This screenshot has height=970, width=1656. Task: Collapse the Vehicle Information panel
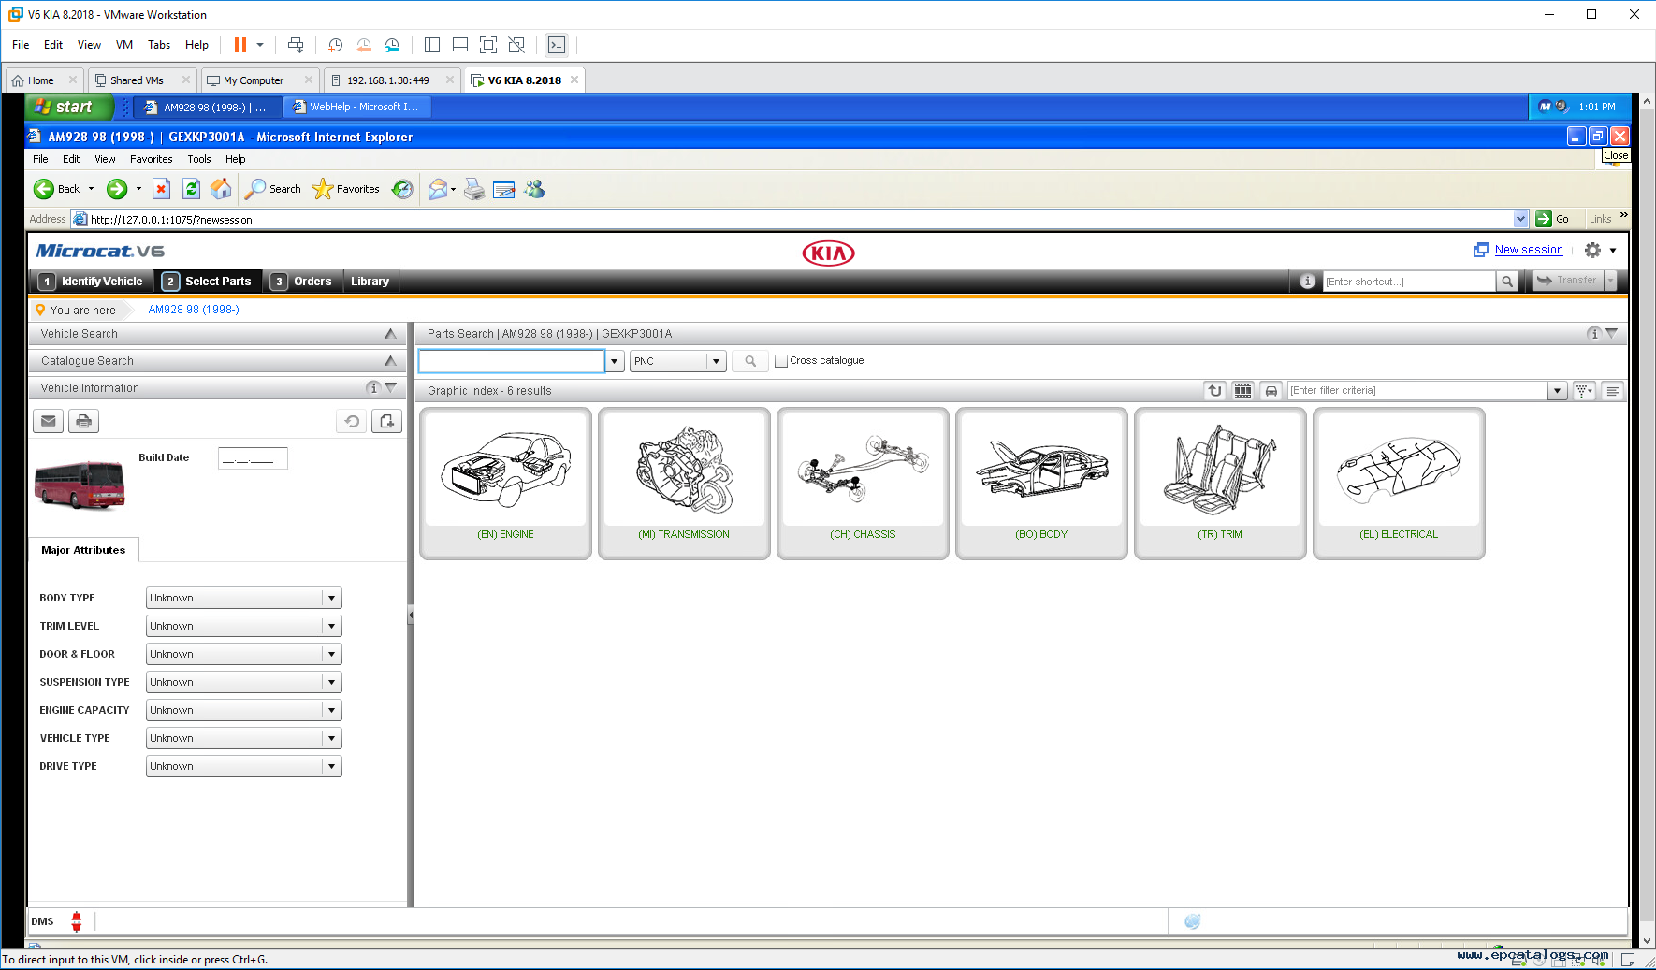pos(391,387)
